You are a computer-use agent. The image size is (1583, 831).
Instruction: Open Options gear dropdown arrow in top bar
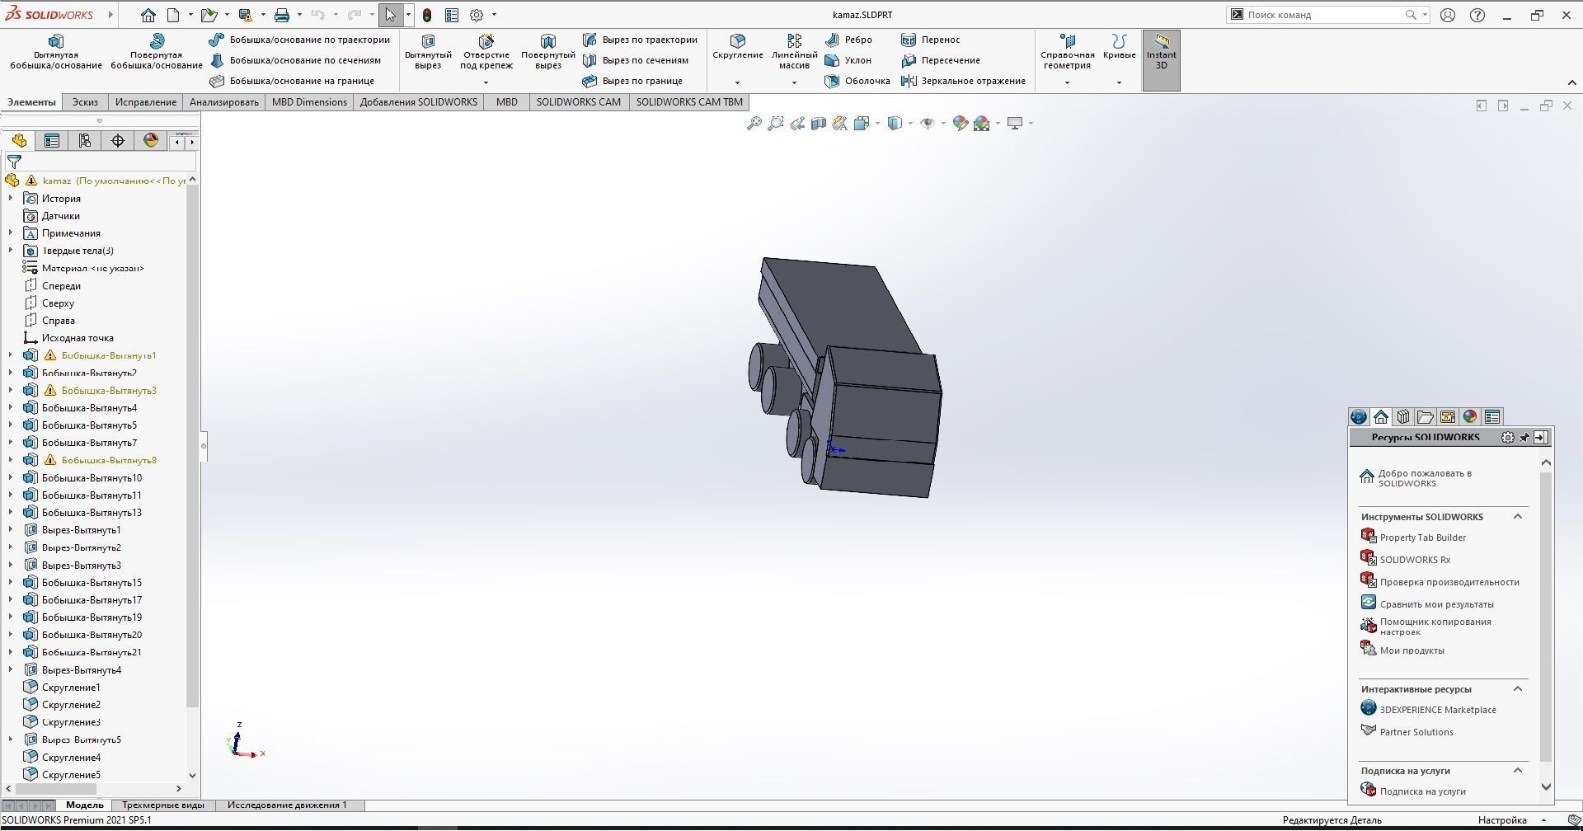tap(495, 15)
